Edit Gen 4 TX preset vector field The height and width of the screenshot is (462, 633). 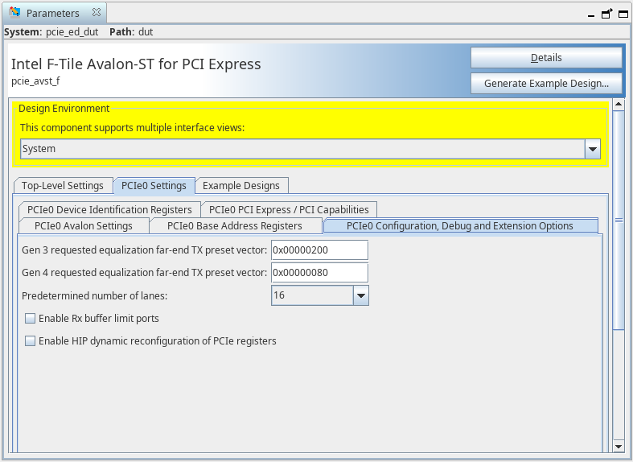click(319, 273)
